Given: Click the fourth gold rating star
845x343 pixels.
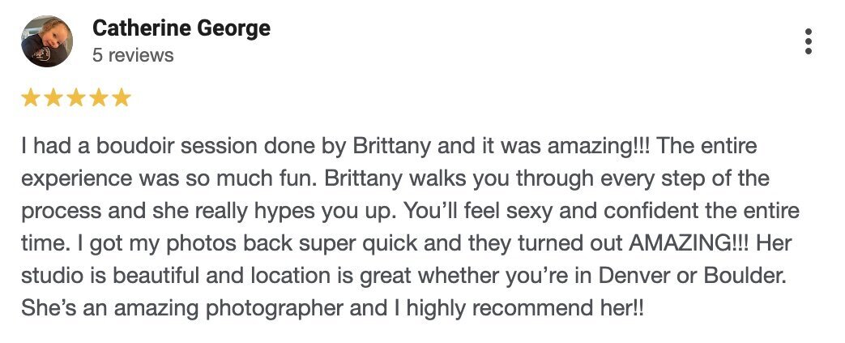Looking at the screenshot, I should 99,98.
